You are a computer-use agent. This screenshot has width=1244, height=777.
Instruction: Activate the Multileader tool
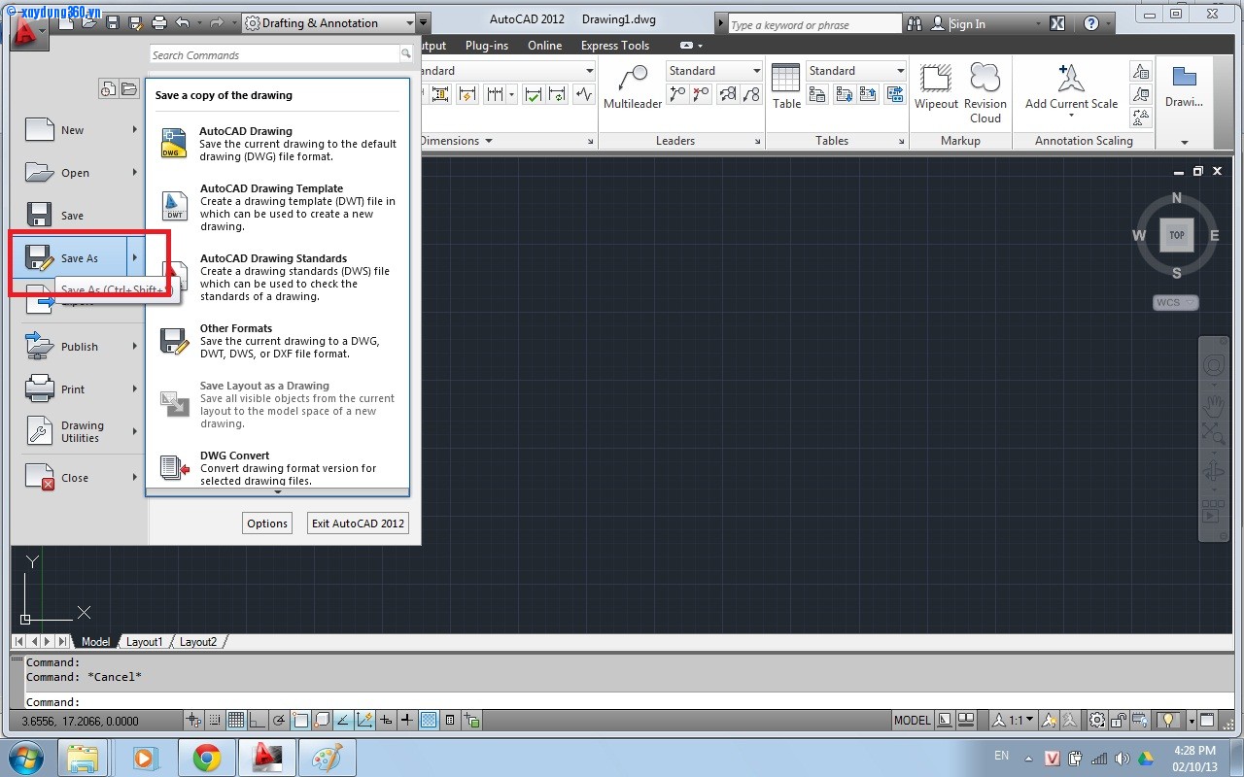click(x=632, y=85)
